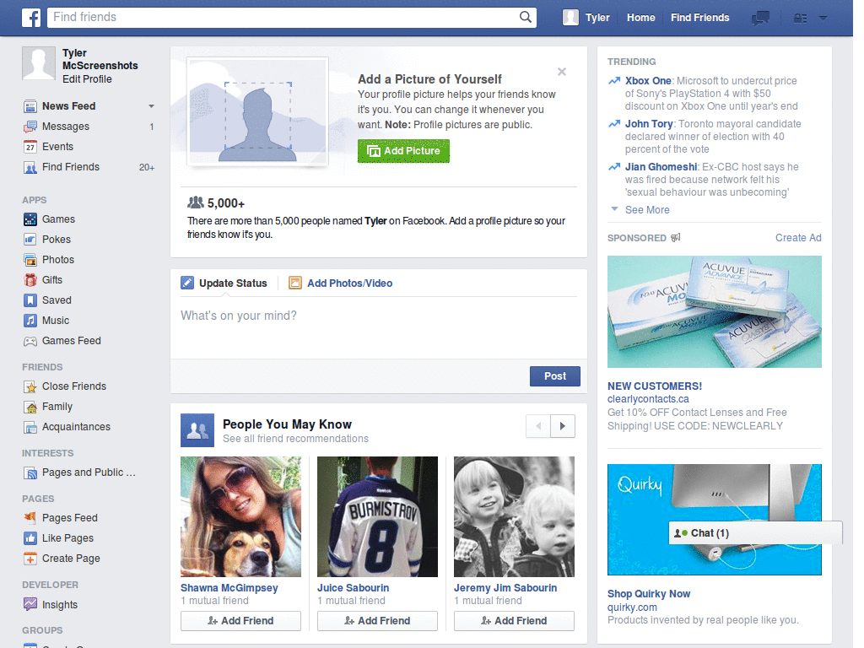Open the Games app icon
This screenshot has width=864, height=648.
(30, 219)
